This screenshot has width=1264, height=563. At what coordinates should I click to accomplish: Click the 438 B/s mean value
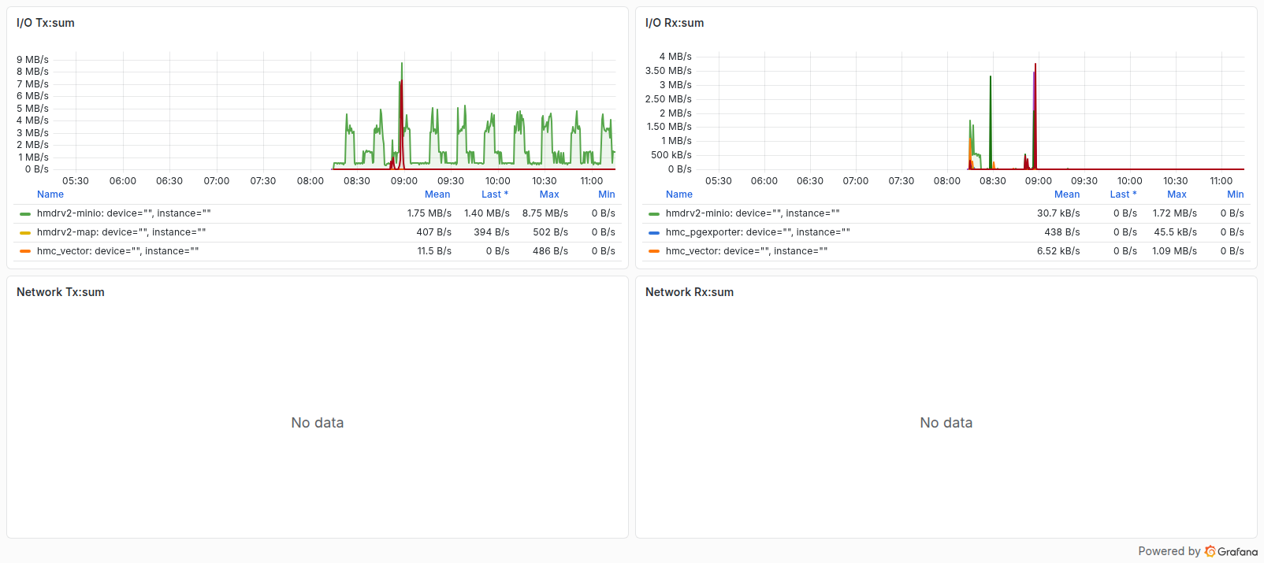click(x=1062, y=232)
